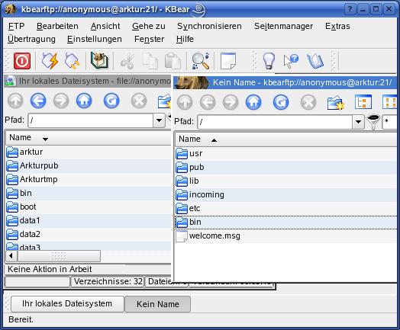The width and height of the screenshot is (400, 330).
Task: Toggle tree view icon in remote panel
Action: [363, 102]
